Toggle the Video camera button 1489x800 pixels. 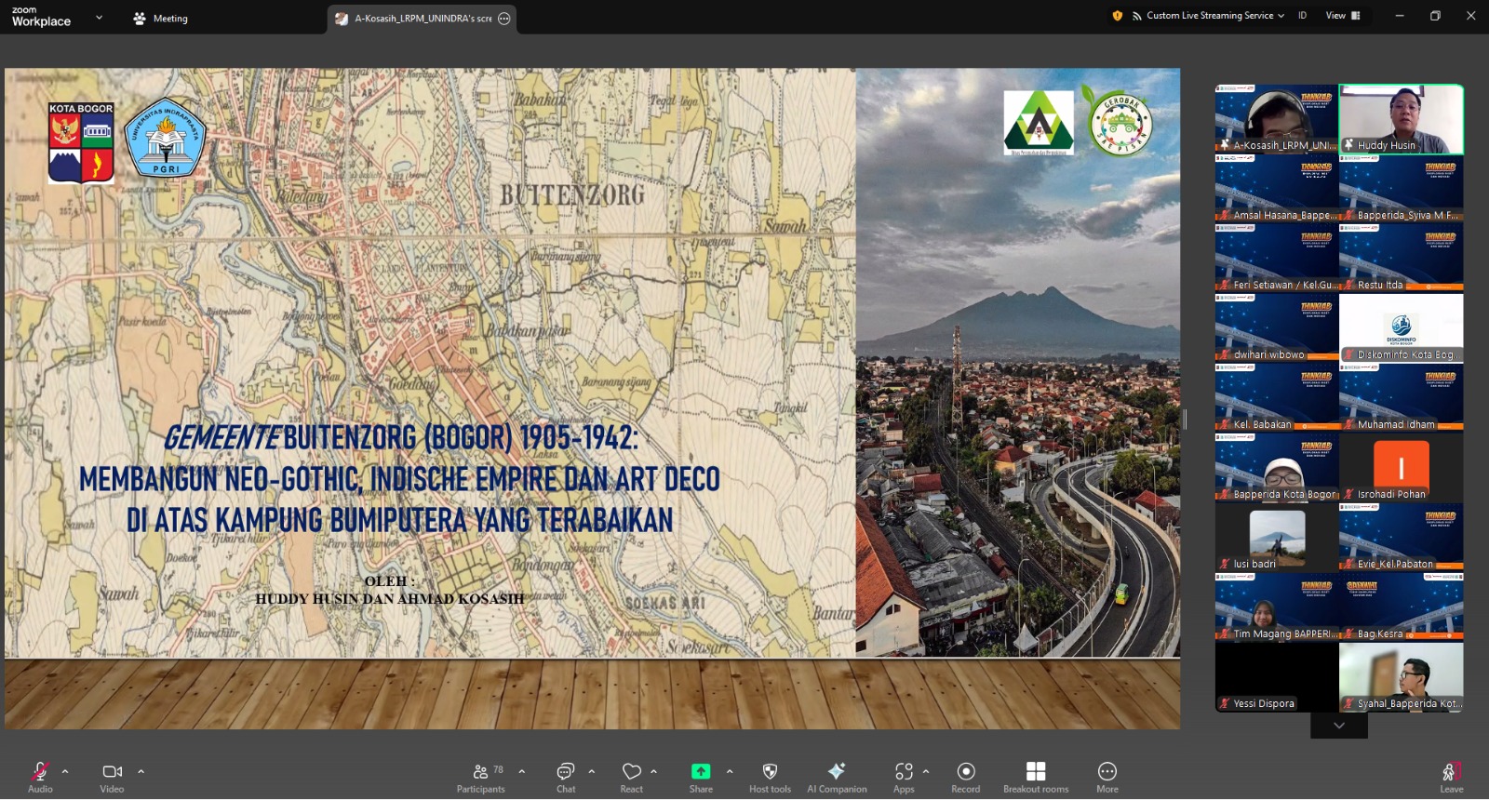pos(112,772)
